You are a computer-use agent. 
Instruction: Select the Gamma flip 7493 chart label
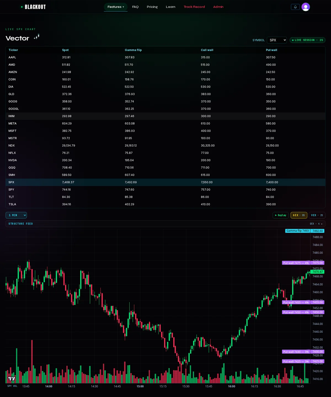(298, 231)
